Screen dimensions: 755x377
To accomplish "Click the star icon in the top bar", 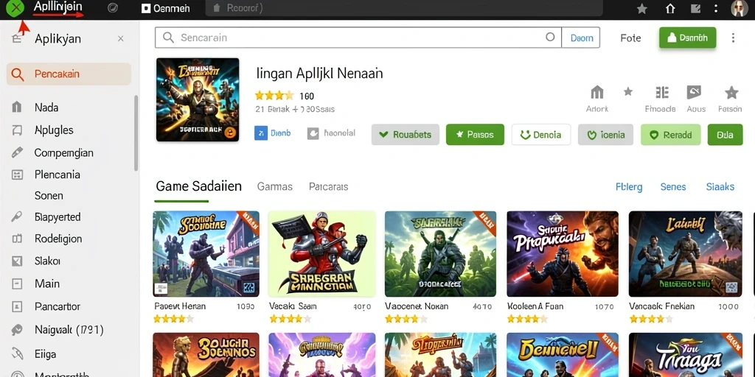I will point(642,9).
